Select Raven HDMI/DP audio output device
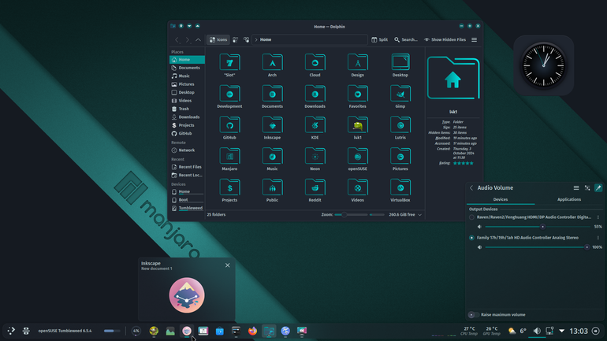The width and height of the screenshot is (607, 341). click(x=471, y=217)
